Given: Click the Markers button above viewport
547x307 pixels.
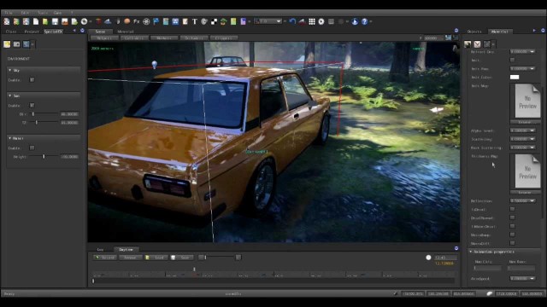Looking at the screenshot, I should click(x=164, y=38).
